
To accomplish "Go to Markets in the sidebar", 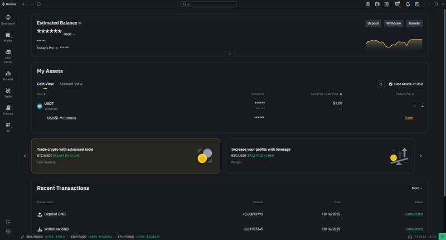I will click(x=8, y=75).
